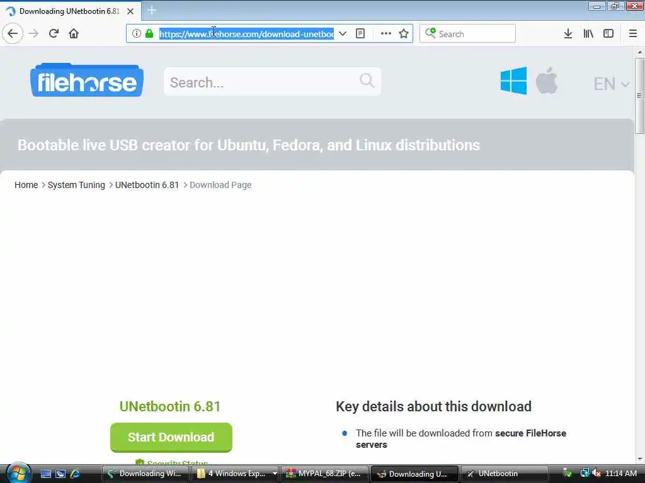Click the FileHorse logo

point(87,80)
